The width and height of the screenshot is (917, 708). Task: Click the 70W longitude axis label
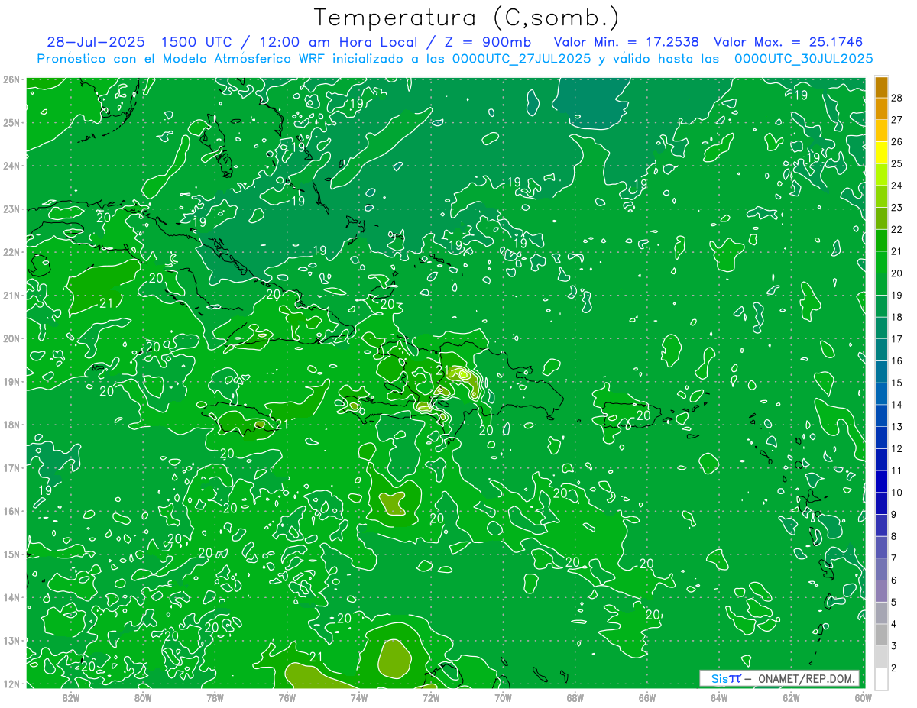coord(503,697)
